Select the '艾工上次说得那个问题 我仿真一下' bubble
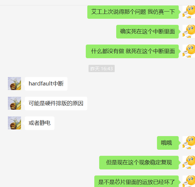 [133, 12]
